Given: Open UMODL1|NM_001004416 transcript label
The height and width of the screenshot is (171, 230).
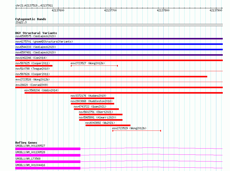Looking at the screenshot, I should (30, 165).
